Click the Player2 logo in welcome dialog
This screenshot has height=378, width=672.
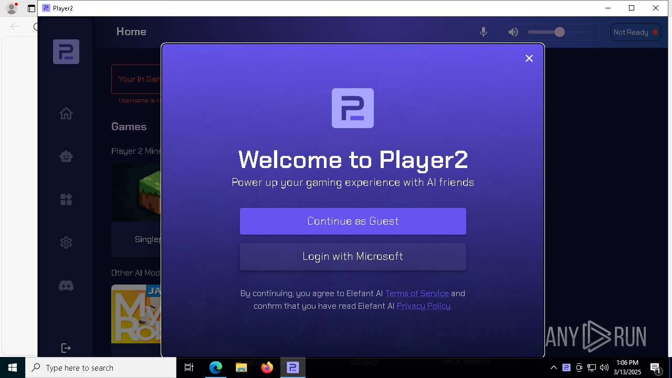click(x=353, y=108)
